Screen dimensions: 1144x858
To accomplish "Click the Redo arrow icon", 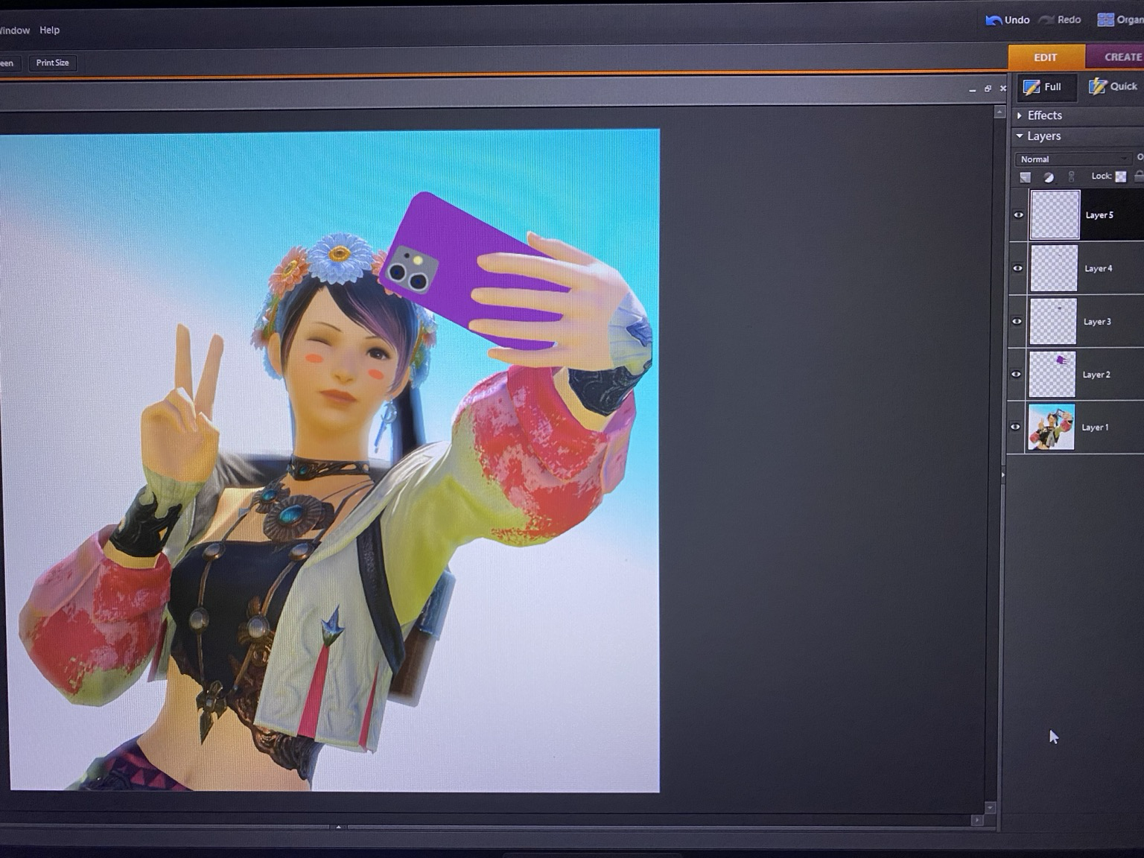I will tap(1046, 19).
